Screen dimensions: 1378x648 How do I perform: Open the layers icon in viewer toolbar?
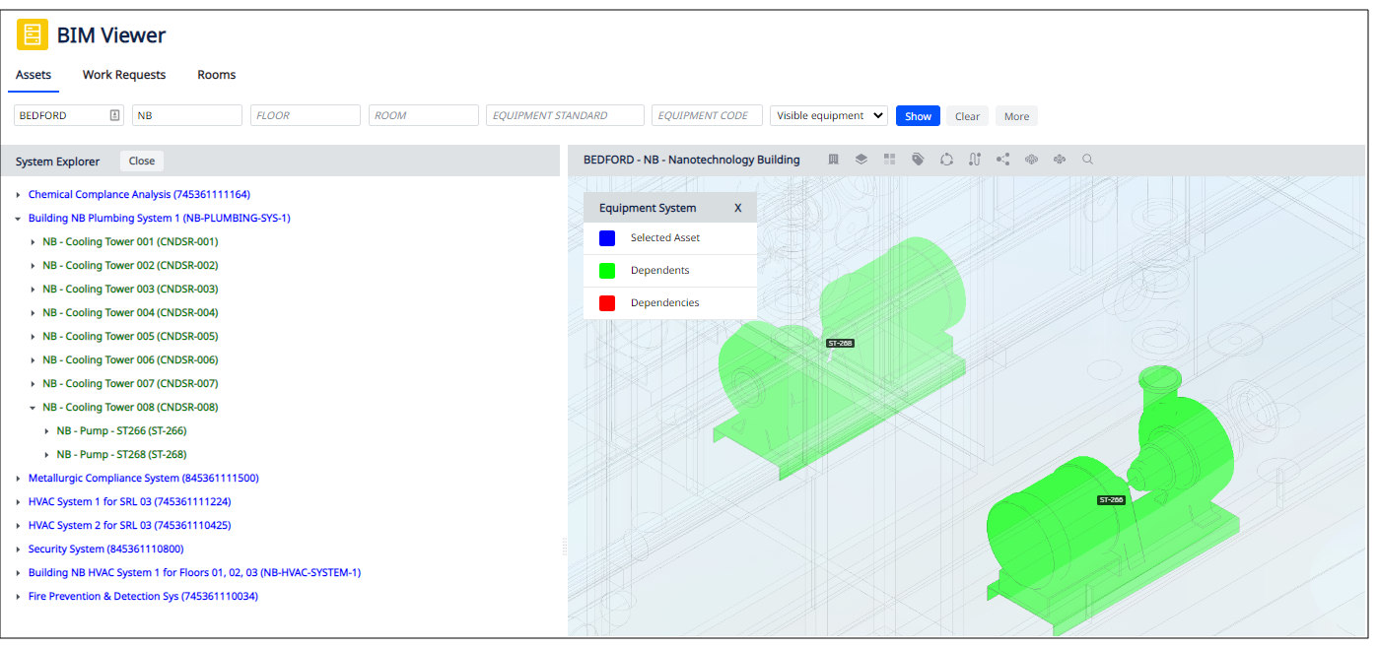[x=861, y=160]
